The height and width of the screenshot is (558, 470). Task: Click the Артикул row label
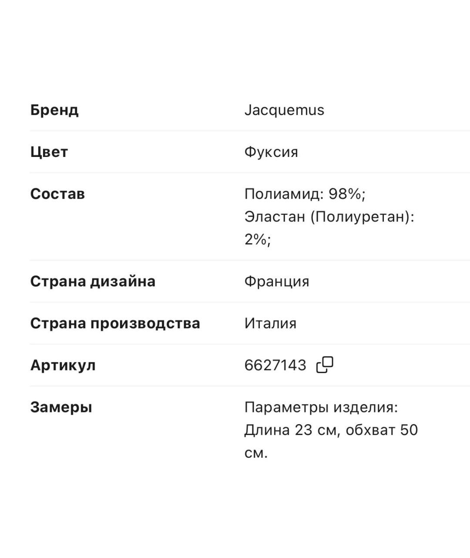(x=64, y=365)
